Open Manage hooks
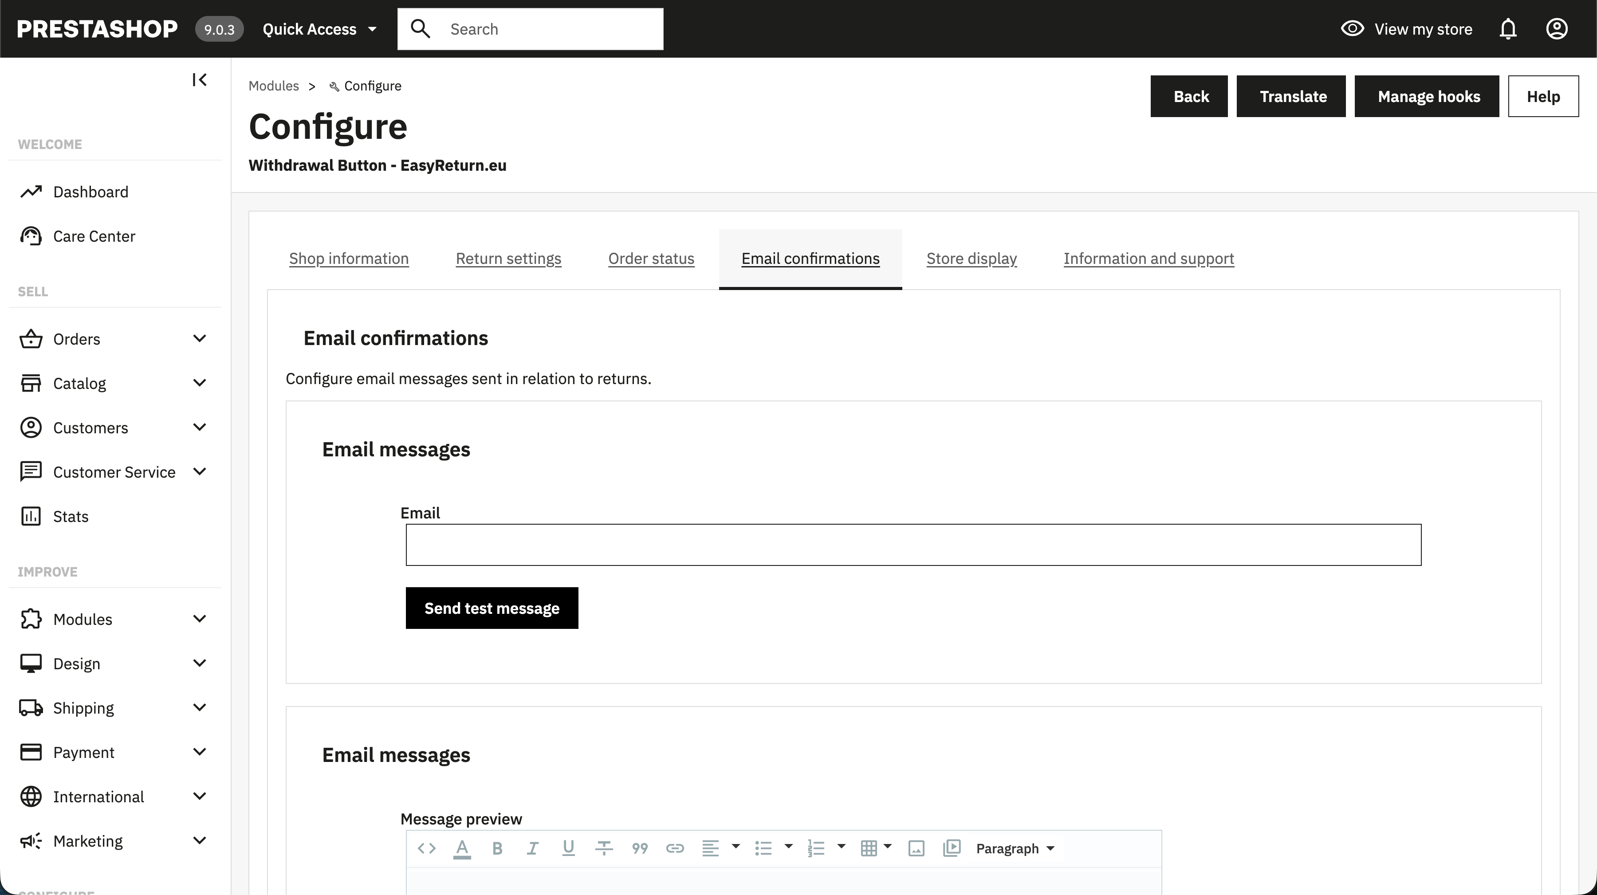Screen dimensions: 1597x895 coord(1427,96)
